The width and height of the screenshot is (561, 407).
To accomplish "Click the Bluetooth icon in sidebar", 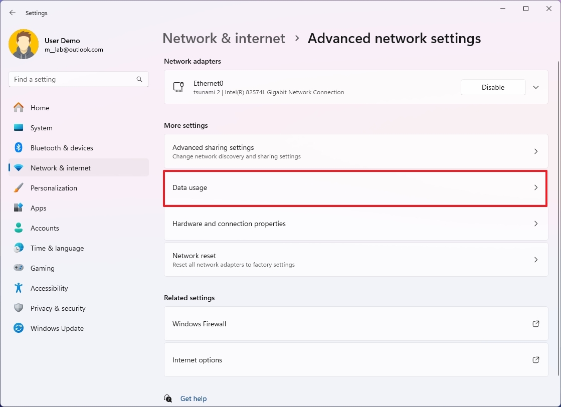I will 19,148.
